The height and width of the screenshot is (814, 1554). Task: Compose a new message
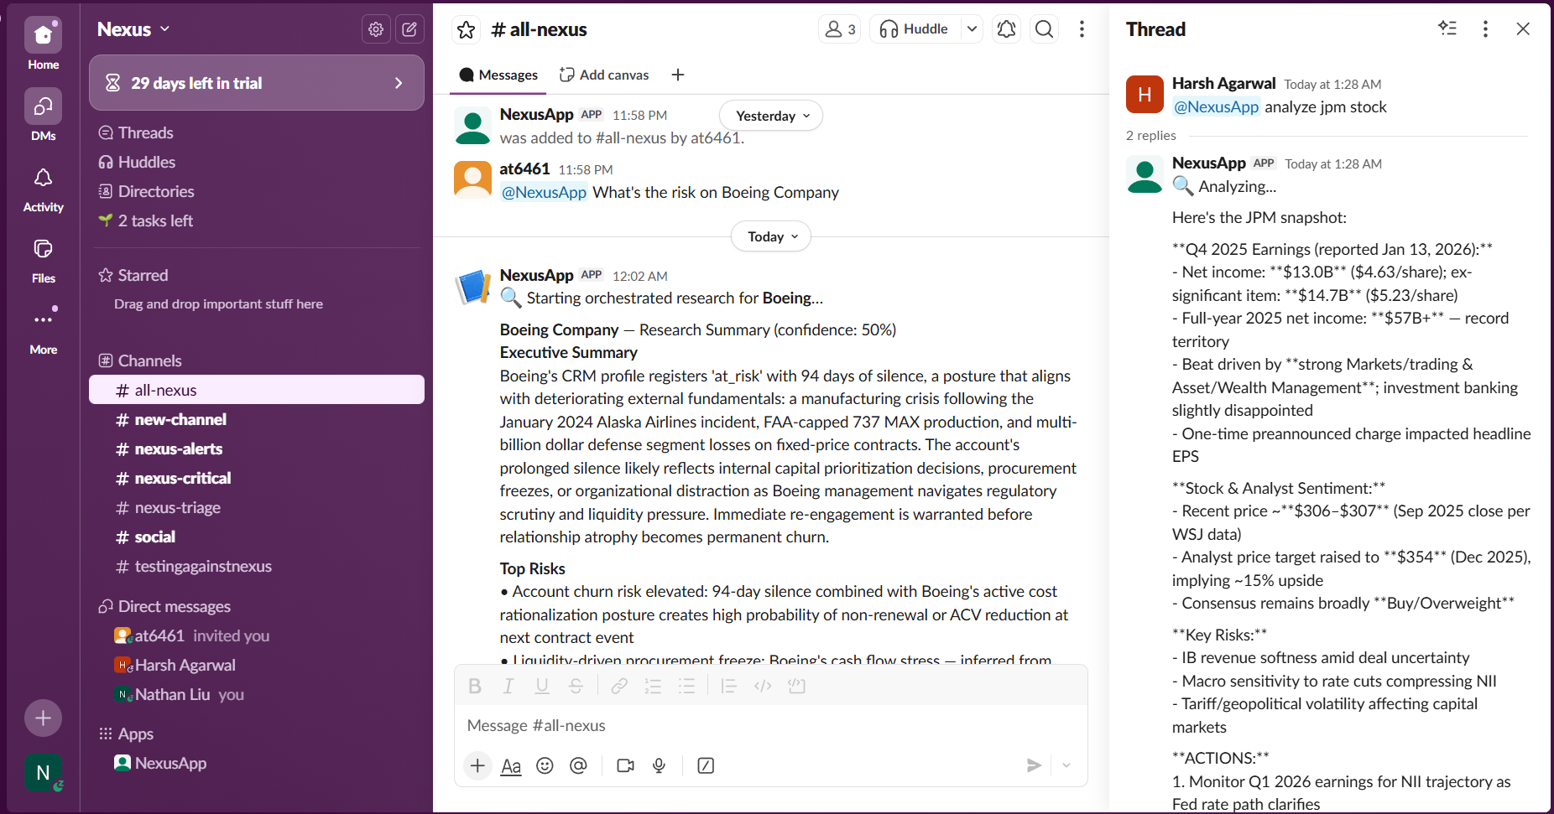[409, 29]
